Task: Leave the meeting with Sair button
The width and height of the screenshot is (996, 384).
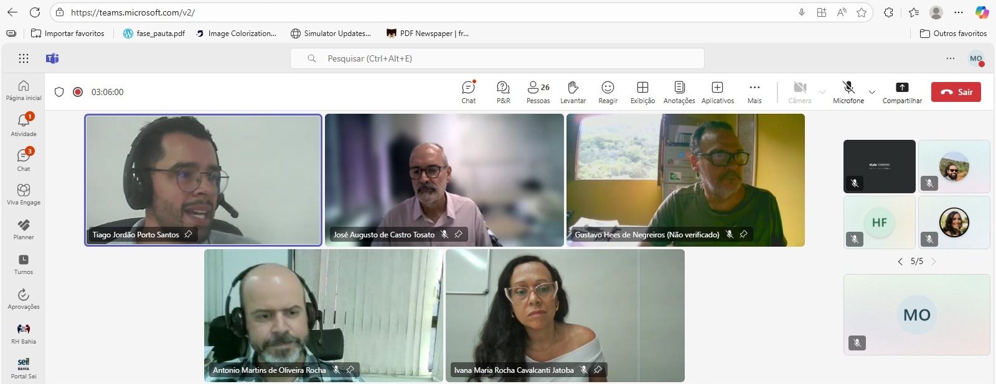Action: coord(956,92)
